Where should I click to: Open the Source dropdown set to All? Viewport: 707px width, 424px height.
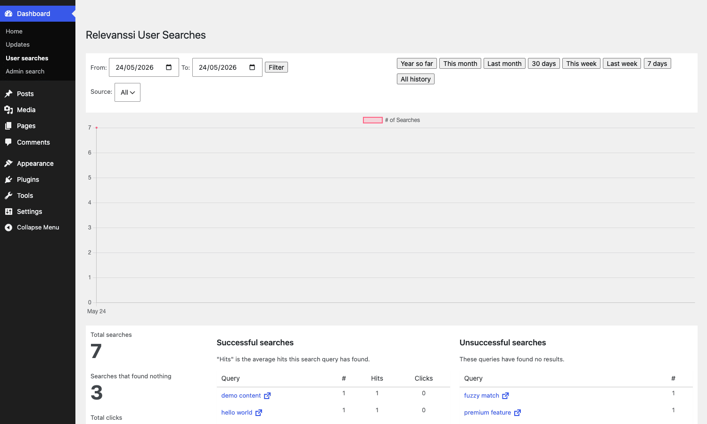tap(127, 92)
